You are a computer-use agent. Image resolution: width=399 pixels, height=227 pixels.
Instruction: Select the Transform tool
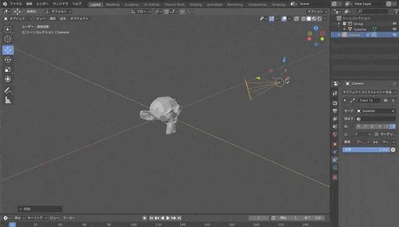8,79
